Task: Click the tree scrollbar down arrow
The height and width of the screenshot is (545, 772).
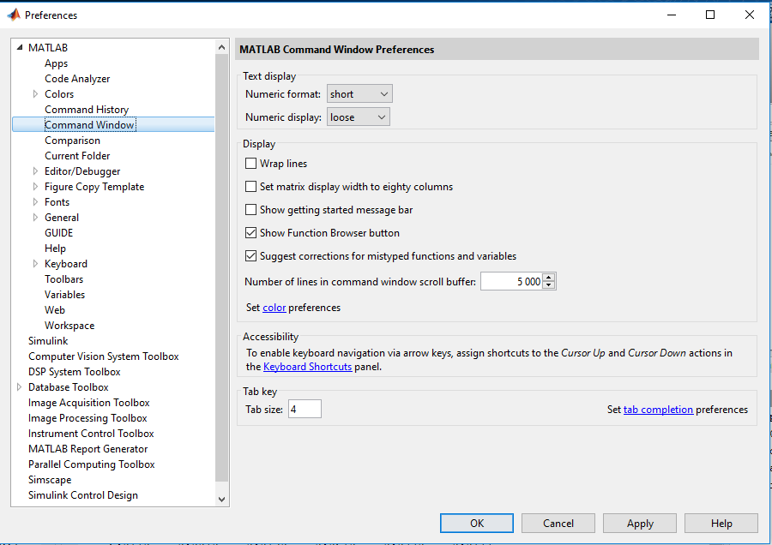Action: 221,500
